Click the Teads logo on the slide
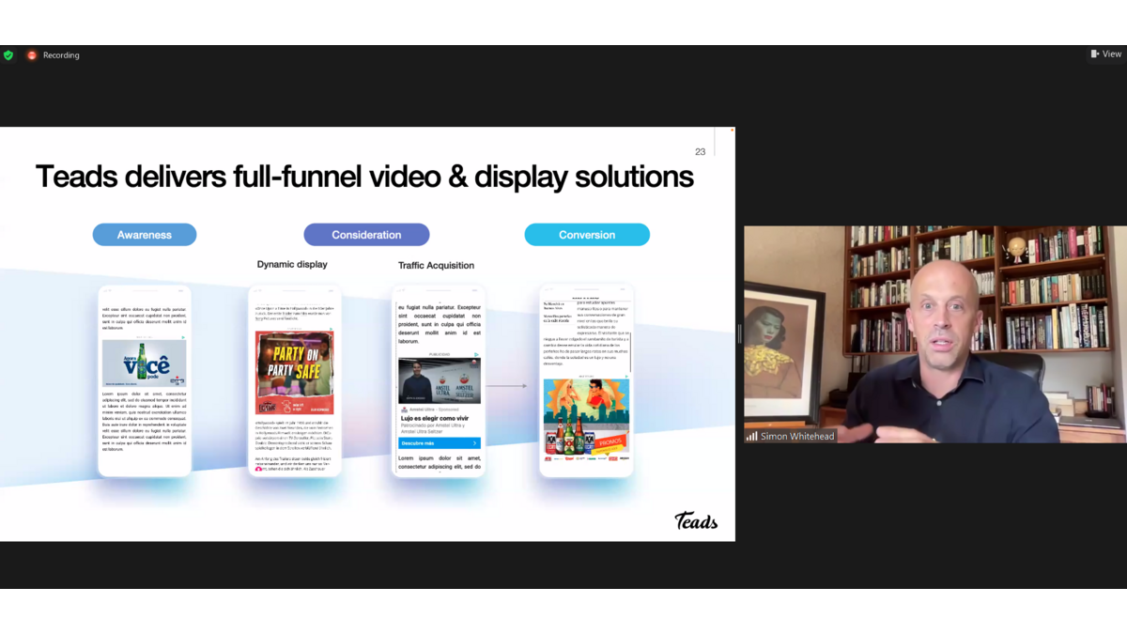Screen dimensions: 1127x634 (x=695, y=520)
